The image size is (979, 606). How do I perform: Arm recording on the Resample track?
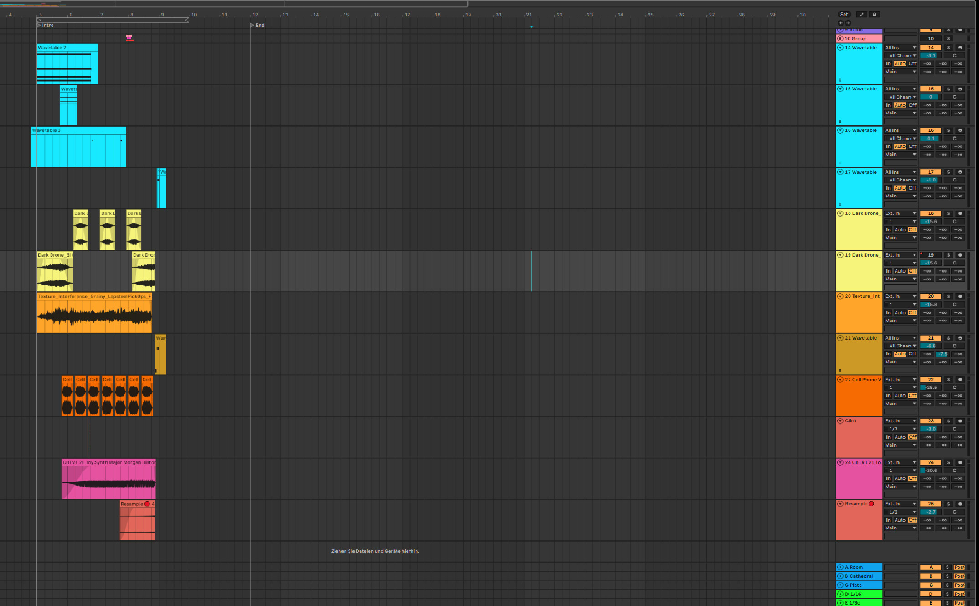pyautogui.click(x=960, y=504)
